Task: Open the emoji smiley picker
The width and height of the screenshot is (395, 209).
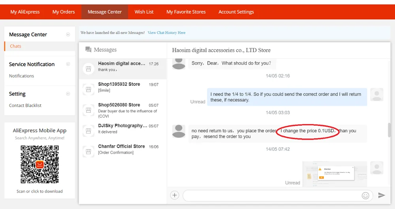Action: coord(365,196)
